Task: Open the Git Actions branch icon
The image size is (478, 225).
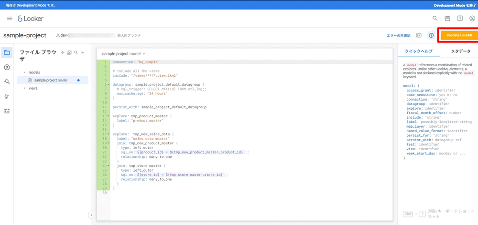Action: point(7,97)
